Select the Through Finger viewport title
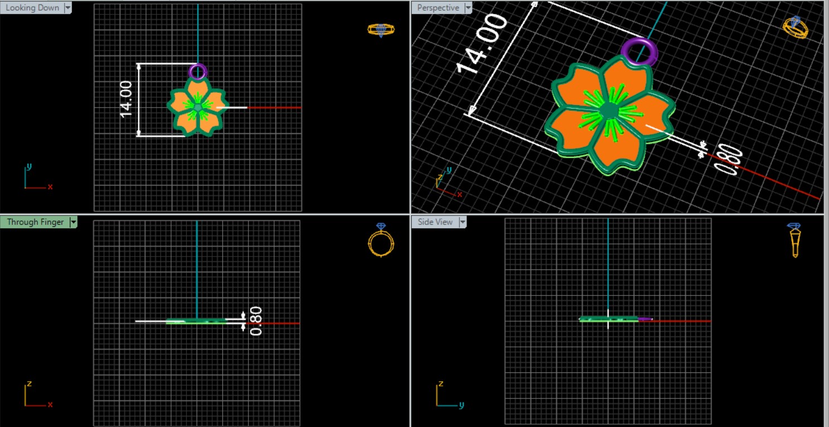The width and height of the screenshot is (829, 427). [35, 222]
